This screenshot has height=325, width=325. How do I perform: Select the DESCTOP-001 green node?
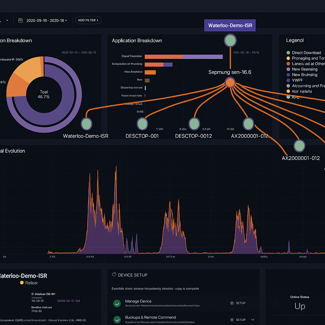143,124
